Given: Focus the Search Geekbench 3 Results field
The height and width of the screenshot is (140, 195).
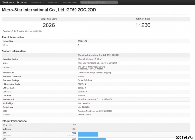Looking at the screenshot, I should pos(99,2).
